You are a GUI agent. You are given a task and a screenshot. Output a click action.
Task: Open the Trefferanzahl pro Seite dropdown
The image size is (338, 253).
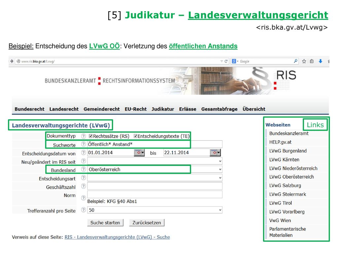point(155,210)
